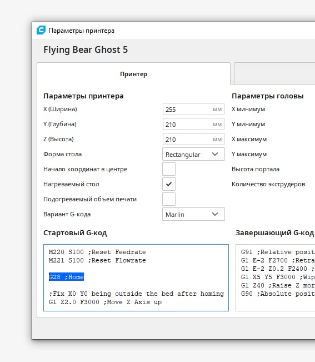Click the Y максимум label
The height and width of the screenshot is (362, 315).
click(249, 154)
